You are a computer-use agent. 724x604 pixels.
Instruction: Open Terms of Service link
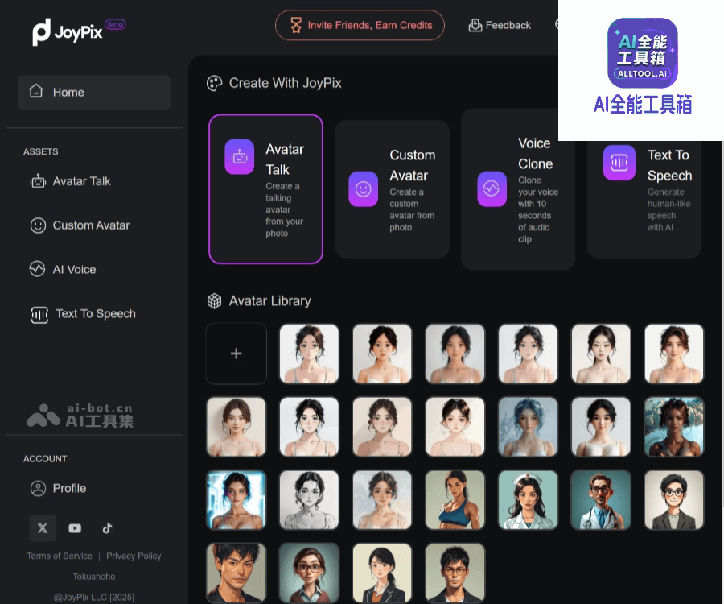pyautogui.click(x=60, y=556)
